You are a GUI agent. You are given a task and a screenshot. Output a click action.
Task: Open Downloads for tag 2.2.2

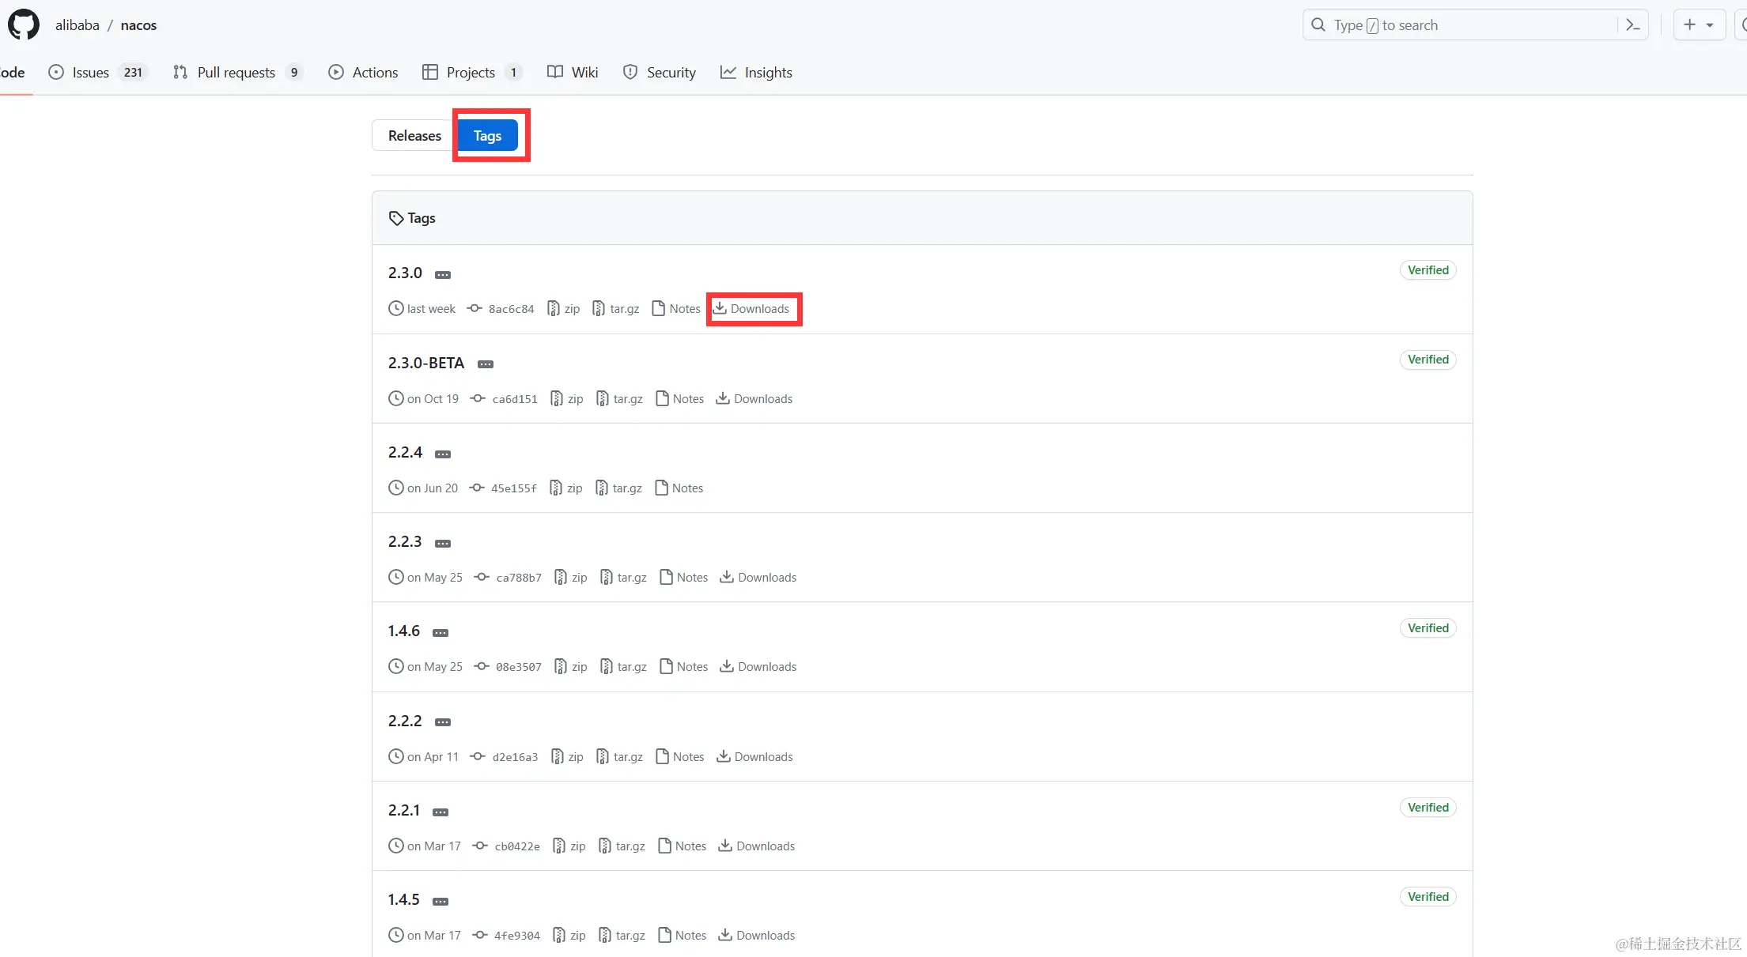click(x=754, y=757)
